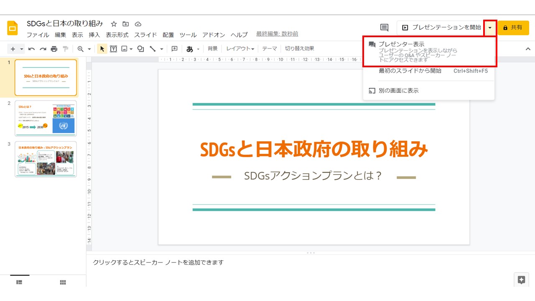Click the print icon in toolbar
Image resolution: width=535 pixels, height=301 pixels.
[x=54, y=49]
